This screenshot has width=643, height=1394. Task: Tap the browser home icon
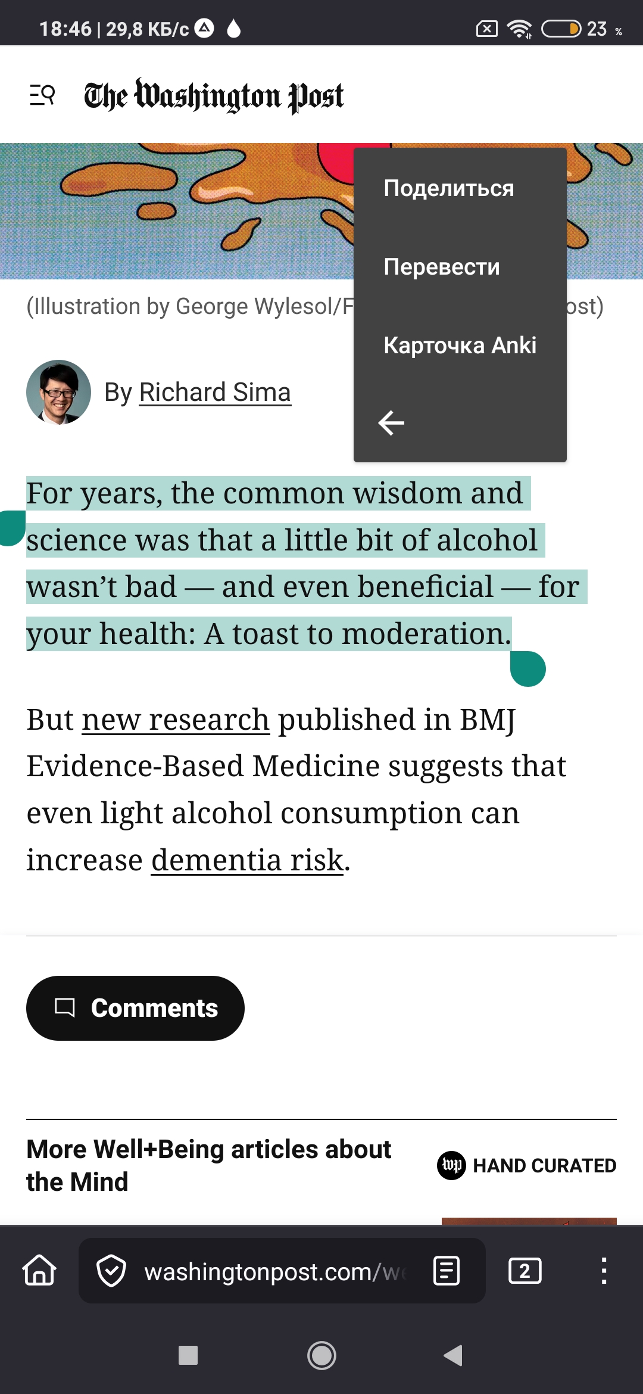pyautogui.click(x=39, y=1270)
